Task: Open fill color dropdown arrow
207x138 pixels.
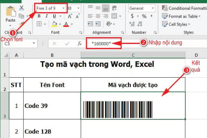Action: [x=60, y=24]
